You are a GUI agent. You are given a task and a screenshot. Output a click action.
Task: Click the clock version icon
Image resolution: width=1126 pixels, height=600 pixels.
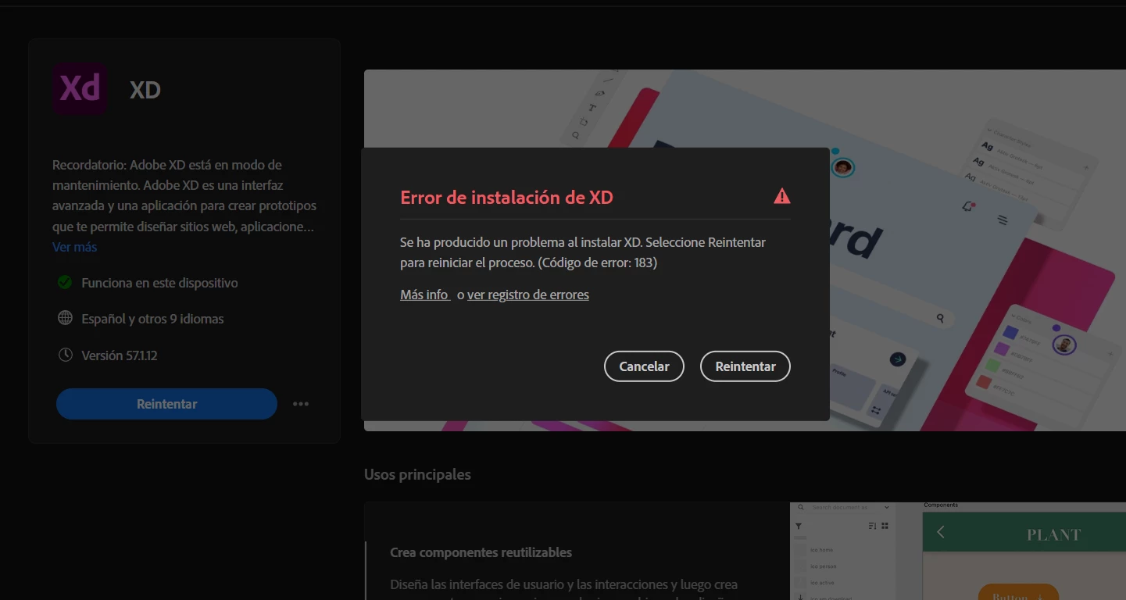click(x=66, y=355)
